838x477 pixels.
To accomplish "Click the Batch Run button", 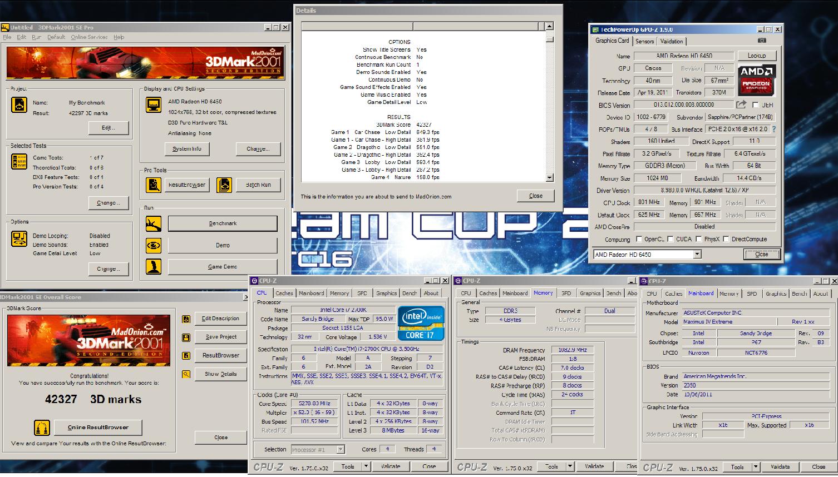I will 258,185.
